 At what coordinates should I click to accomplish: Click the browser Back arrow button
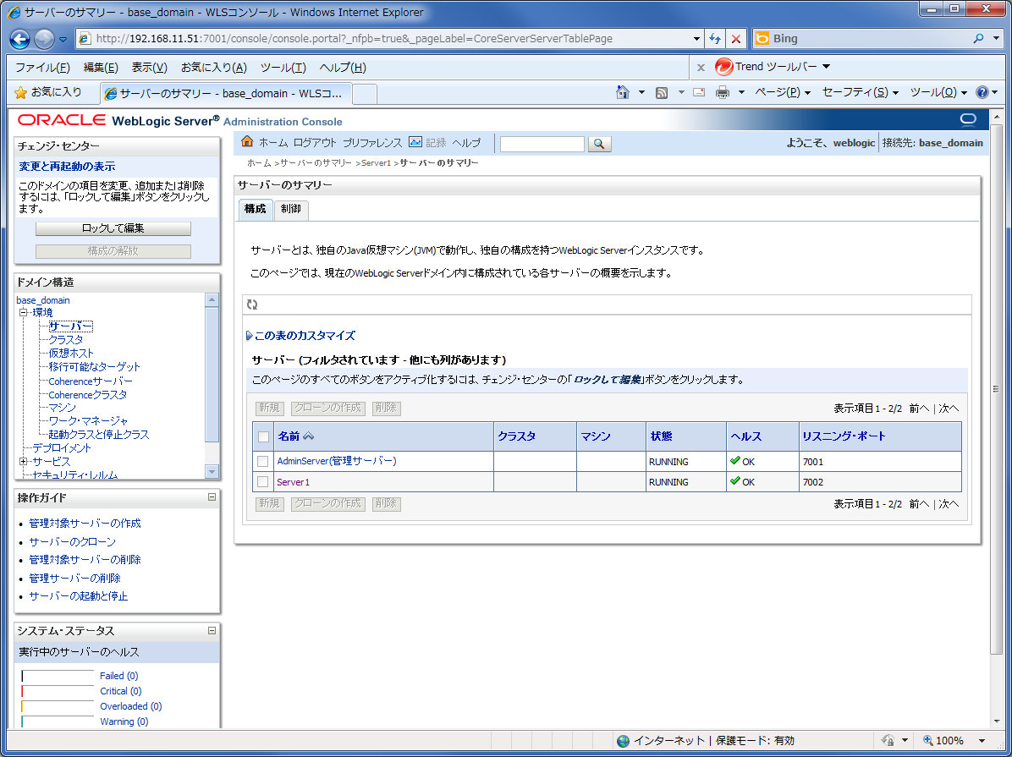20,39
